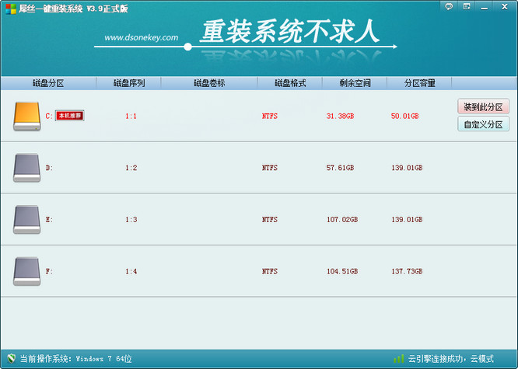518x369 pixels.
Task: Click the gray D: drive icon
Action: 26,167
